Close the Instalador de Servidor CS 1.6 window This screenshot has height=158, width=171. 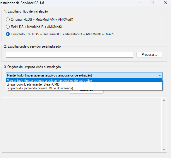[166, 3]
